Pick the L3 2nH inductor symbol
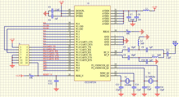The height and width of the screenshot is (97, 179). [x=155, y=57]
